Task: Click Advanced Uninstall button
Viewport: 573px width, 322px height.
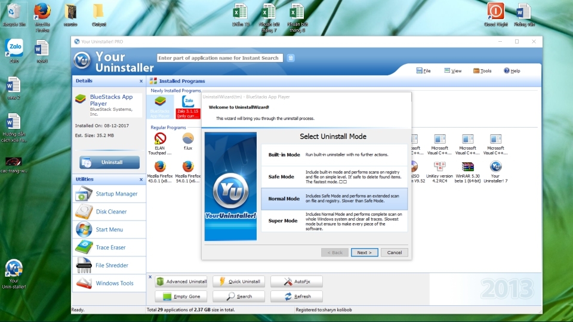Action: (181, 281)
